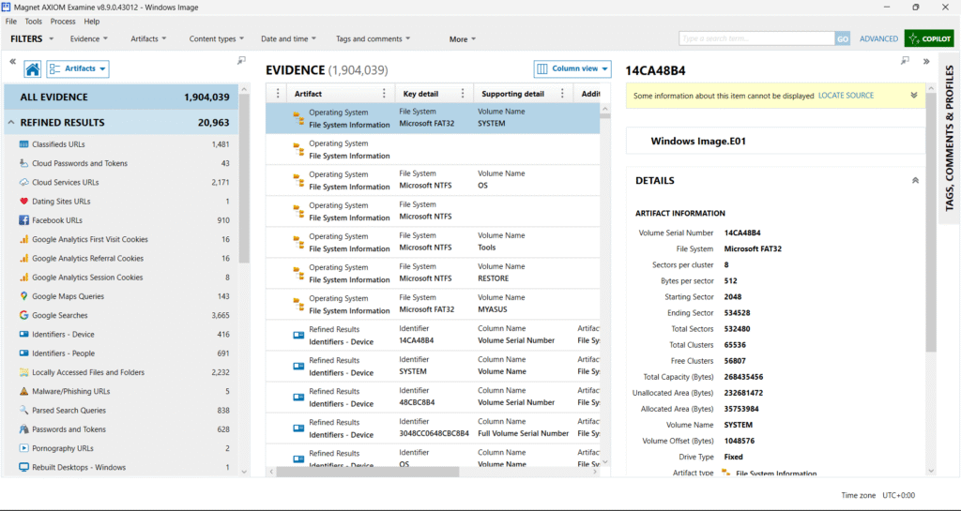
Task: Open Tags, Comments & Profiles side tab
Action: pyautogui.click(x=950, y=138)
